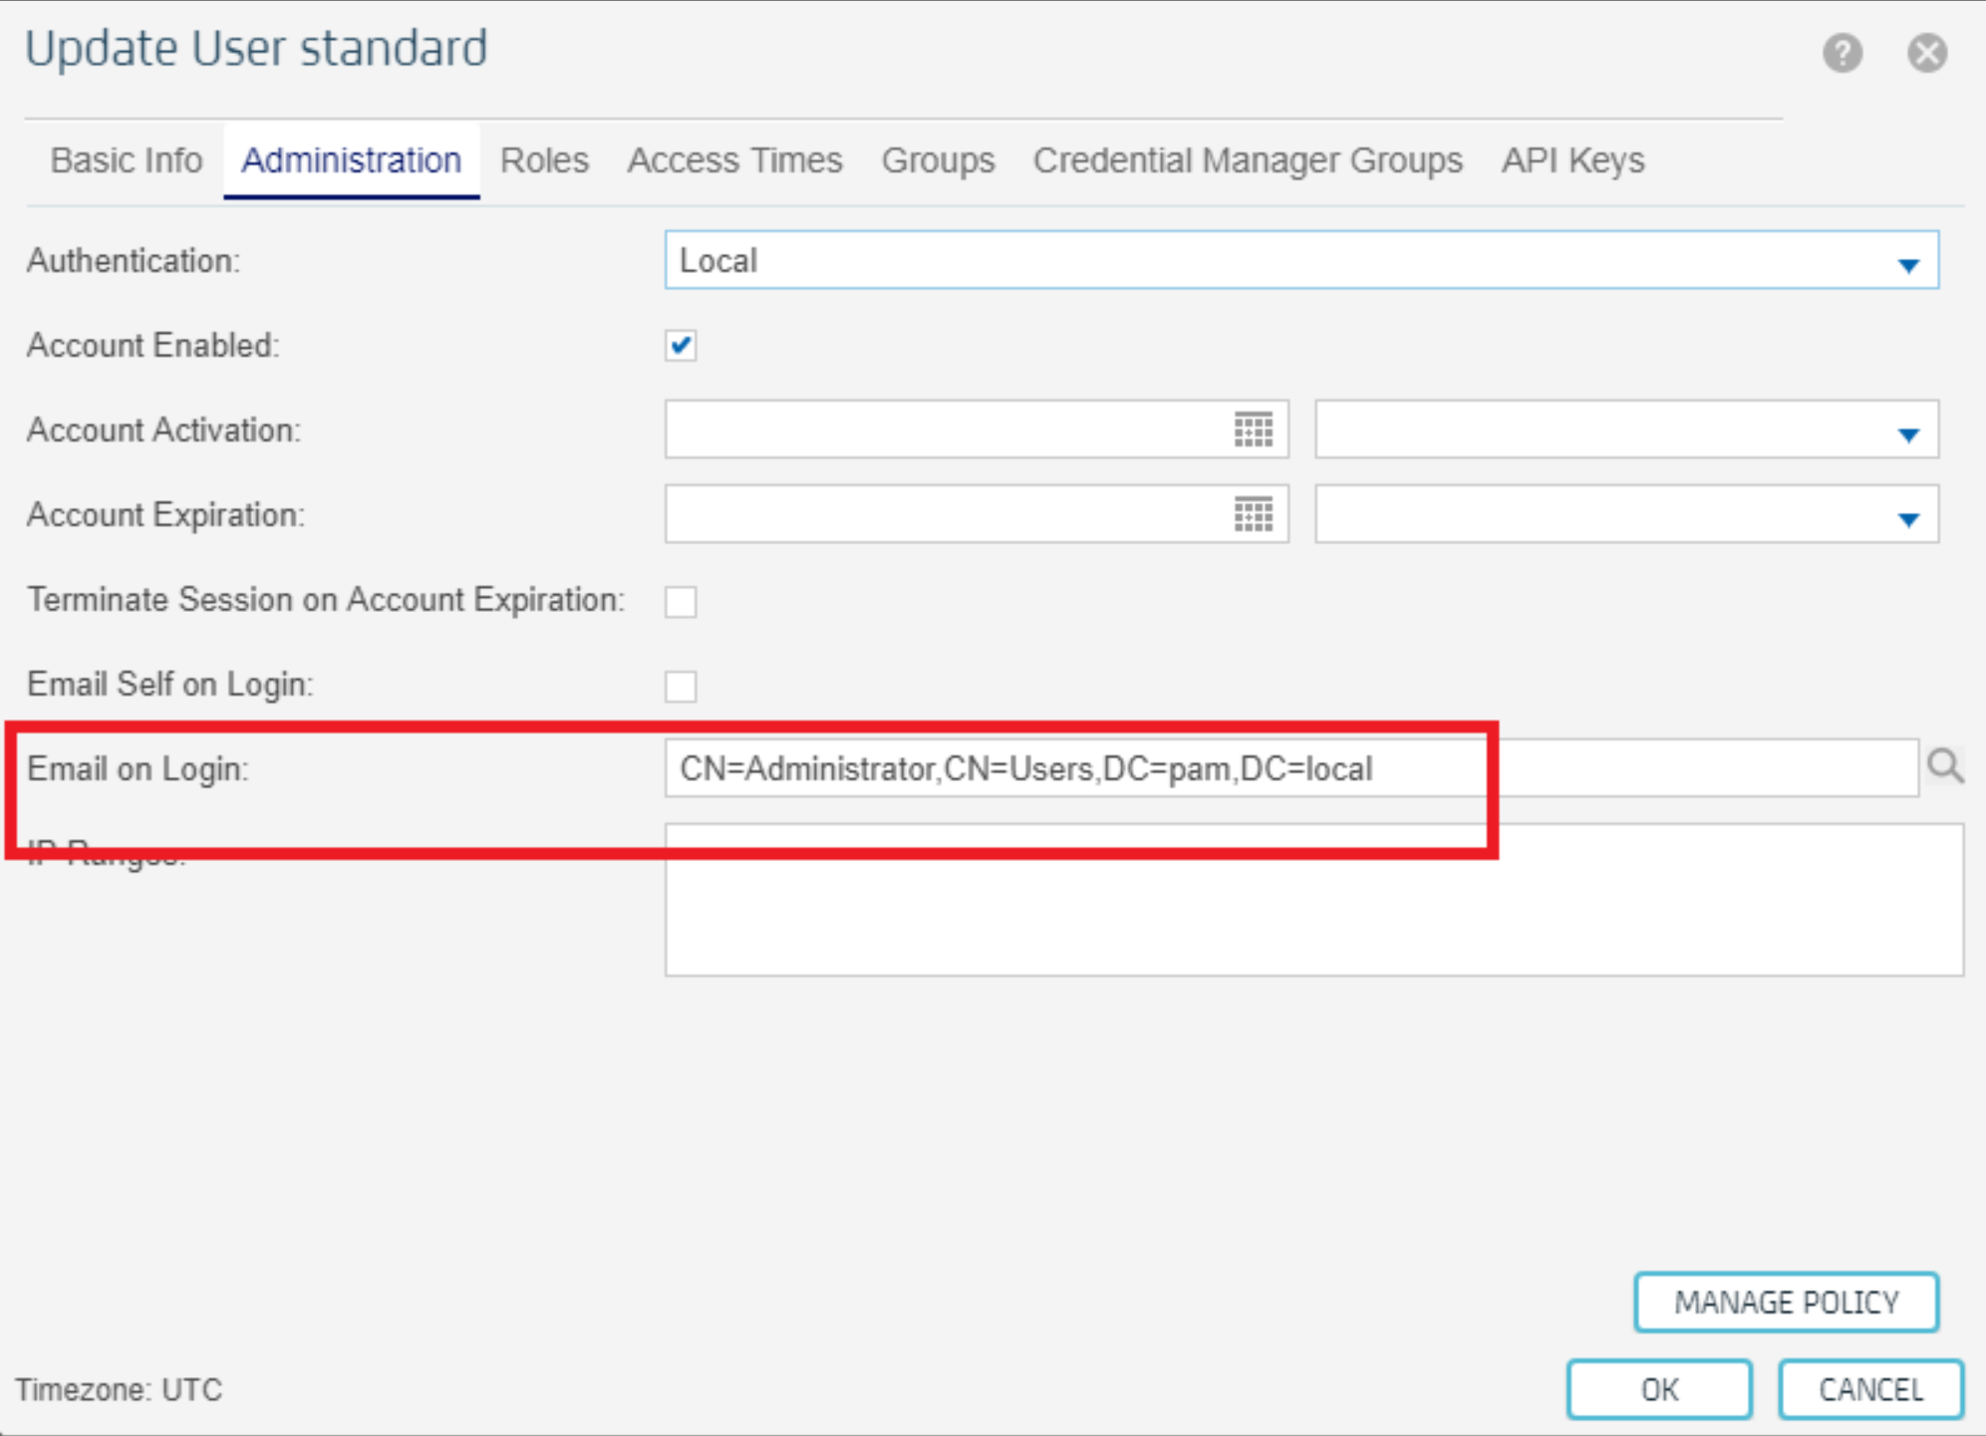Screen dimensions: 1986x1436
Task: Confirm changes with the OK button
Action: click(x=1658, y=1389)
